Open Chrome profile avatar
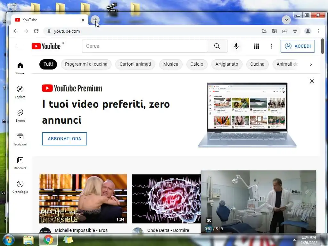Viewport: 328px width, 246px height. tap(308, 31)
